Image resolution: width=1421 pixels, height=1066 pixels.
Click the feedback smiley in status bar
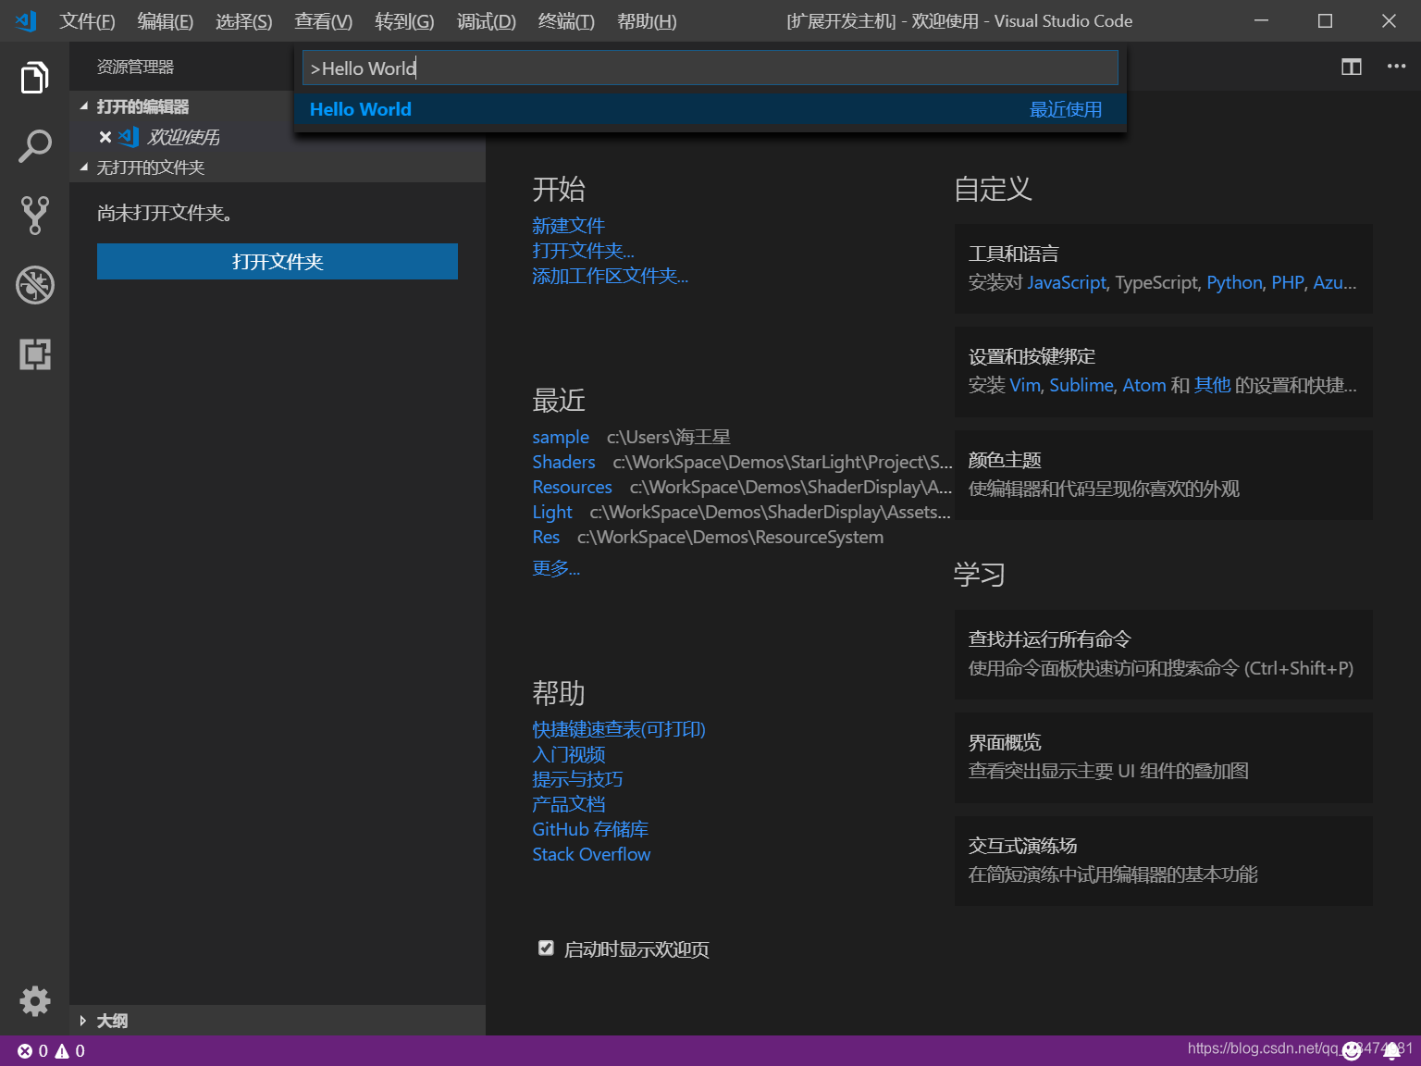coord(1352,1050)
